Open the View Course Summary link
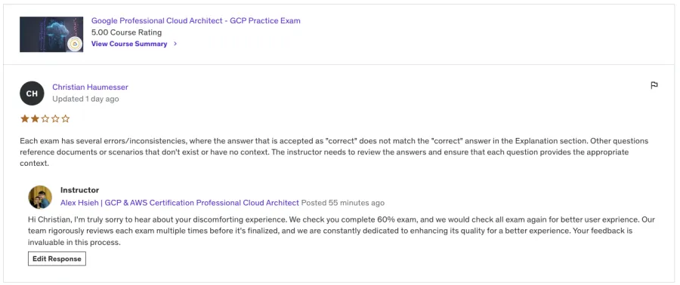The width and height of the screenshot is (680, 285). pos(129,44)
